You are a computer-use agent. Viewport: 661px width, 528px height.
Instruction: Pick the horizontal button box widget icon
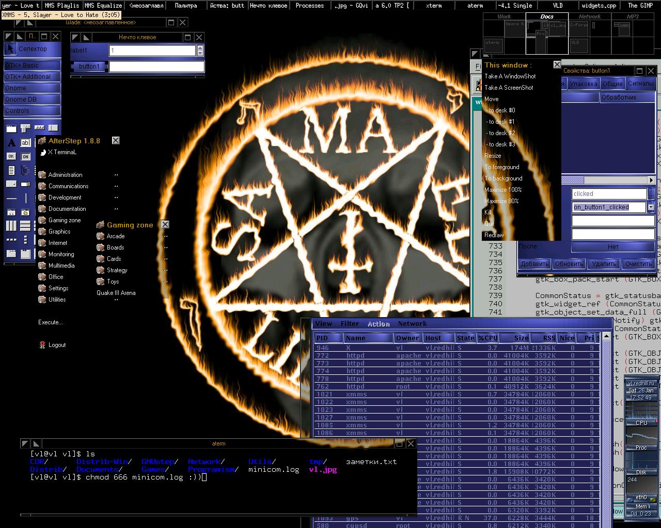11,240
